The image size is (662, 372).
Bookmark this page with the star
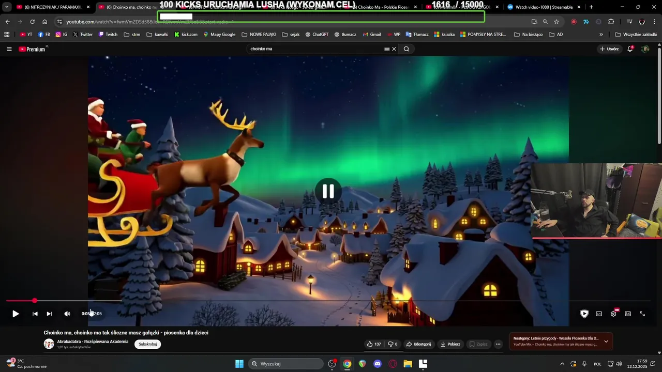(x=556, y=22)
